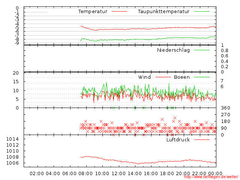Click the 0.4 precipitation axis label

[x=225, y=61]
